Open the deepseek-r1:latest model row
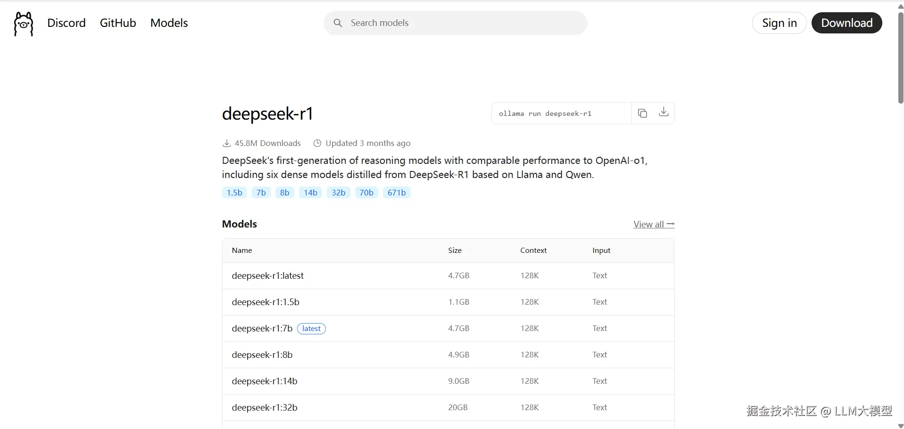Screen dimensions: 904x429 coord(268,275)
